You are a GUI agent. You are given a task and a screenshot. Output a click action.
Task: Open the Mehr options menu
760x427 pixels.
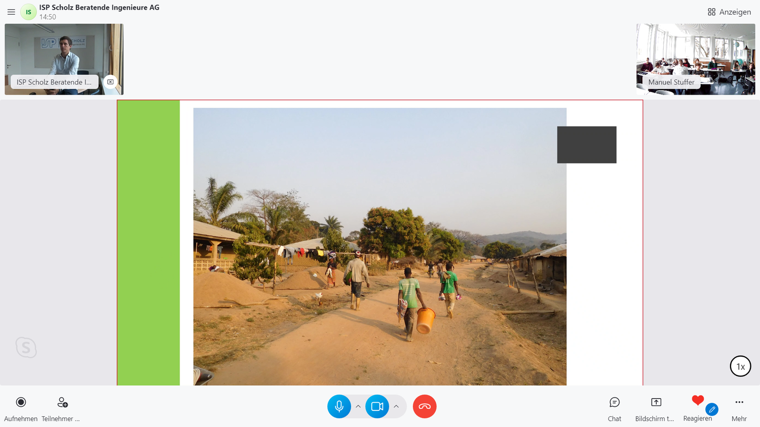tap(739, 408)
